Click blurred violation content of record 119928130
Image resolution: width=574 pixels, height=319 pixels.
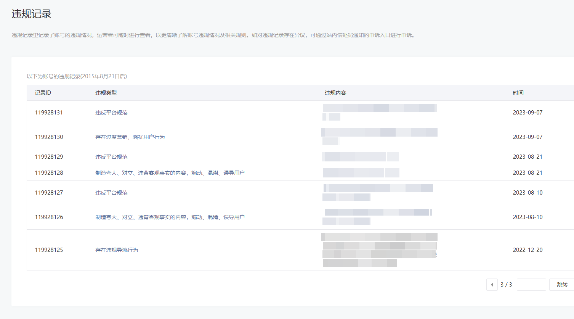pyautogui.click(x=379, y=136)
